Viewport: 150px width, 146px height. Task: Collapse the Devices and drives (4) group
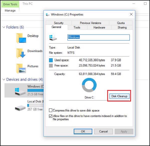[4, 79]
